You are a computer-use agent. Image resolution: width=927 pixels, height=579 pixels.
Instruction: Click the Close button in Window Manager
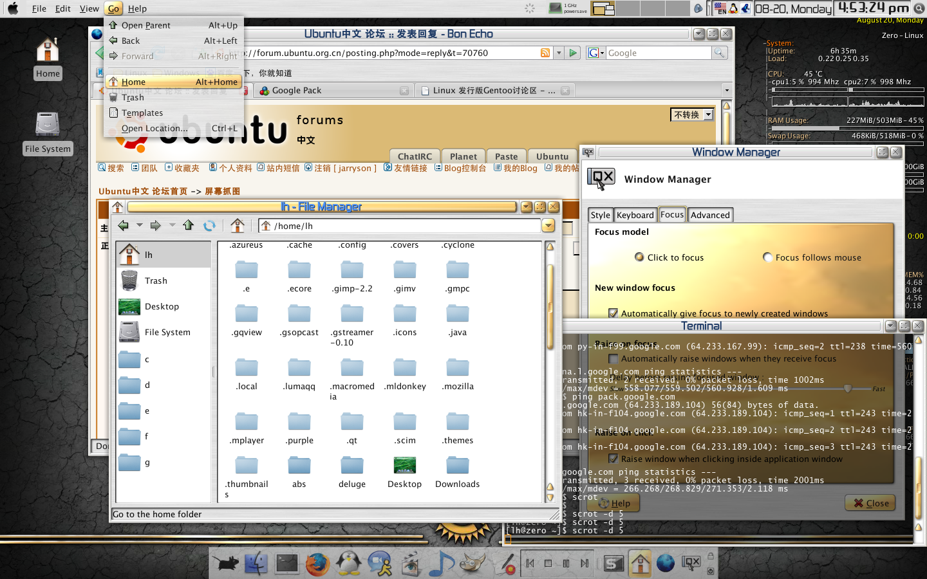(x=870, y=503)
